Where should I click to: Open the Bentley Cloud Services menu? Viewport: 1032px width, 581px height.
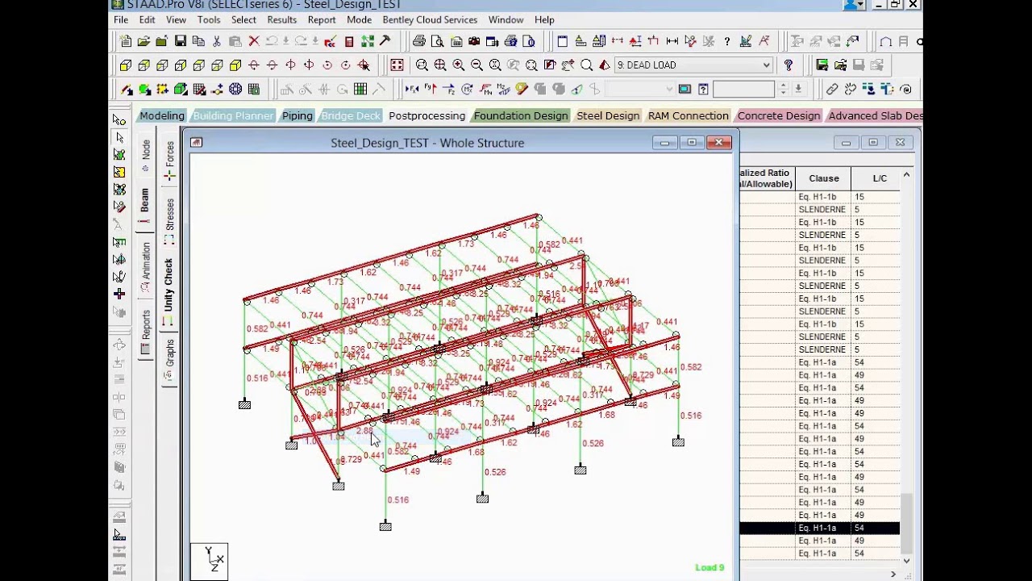(x=430, y=19)
